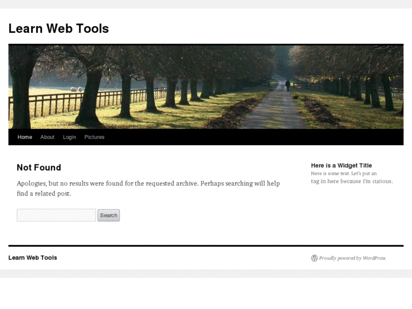
Task: Click the 'Apologies, but no results' paragraph
Action: (x=148, y=188)
